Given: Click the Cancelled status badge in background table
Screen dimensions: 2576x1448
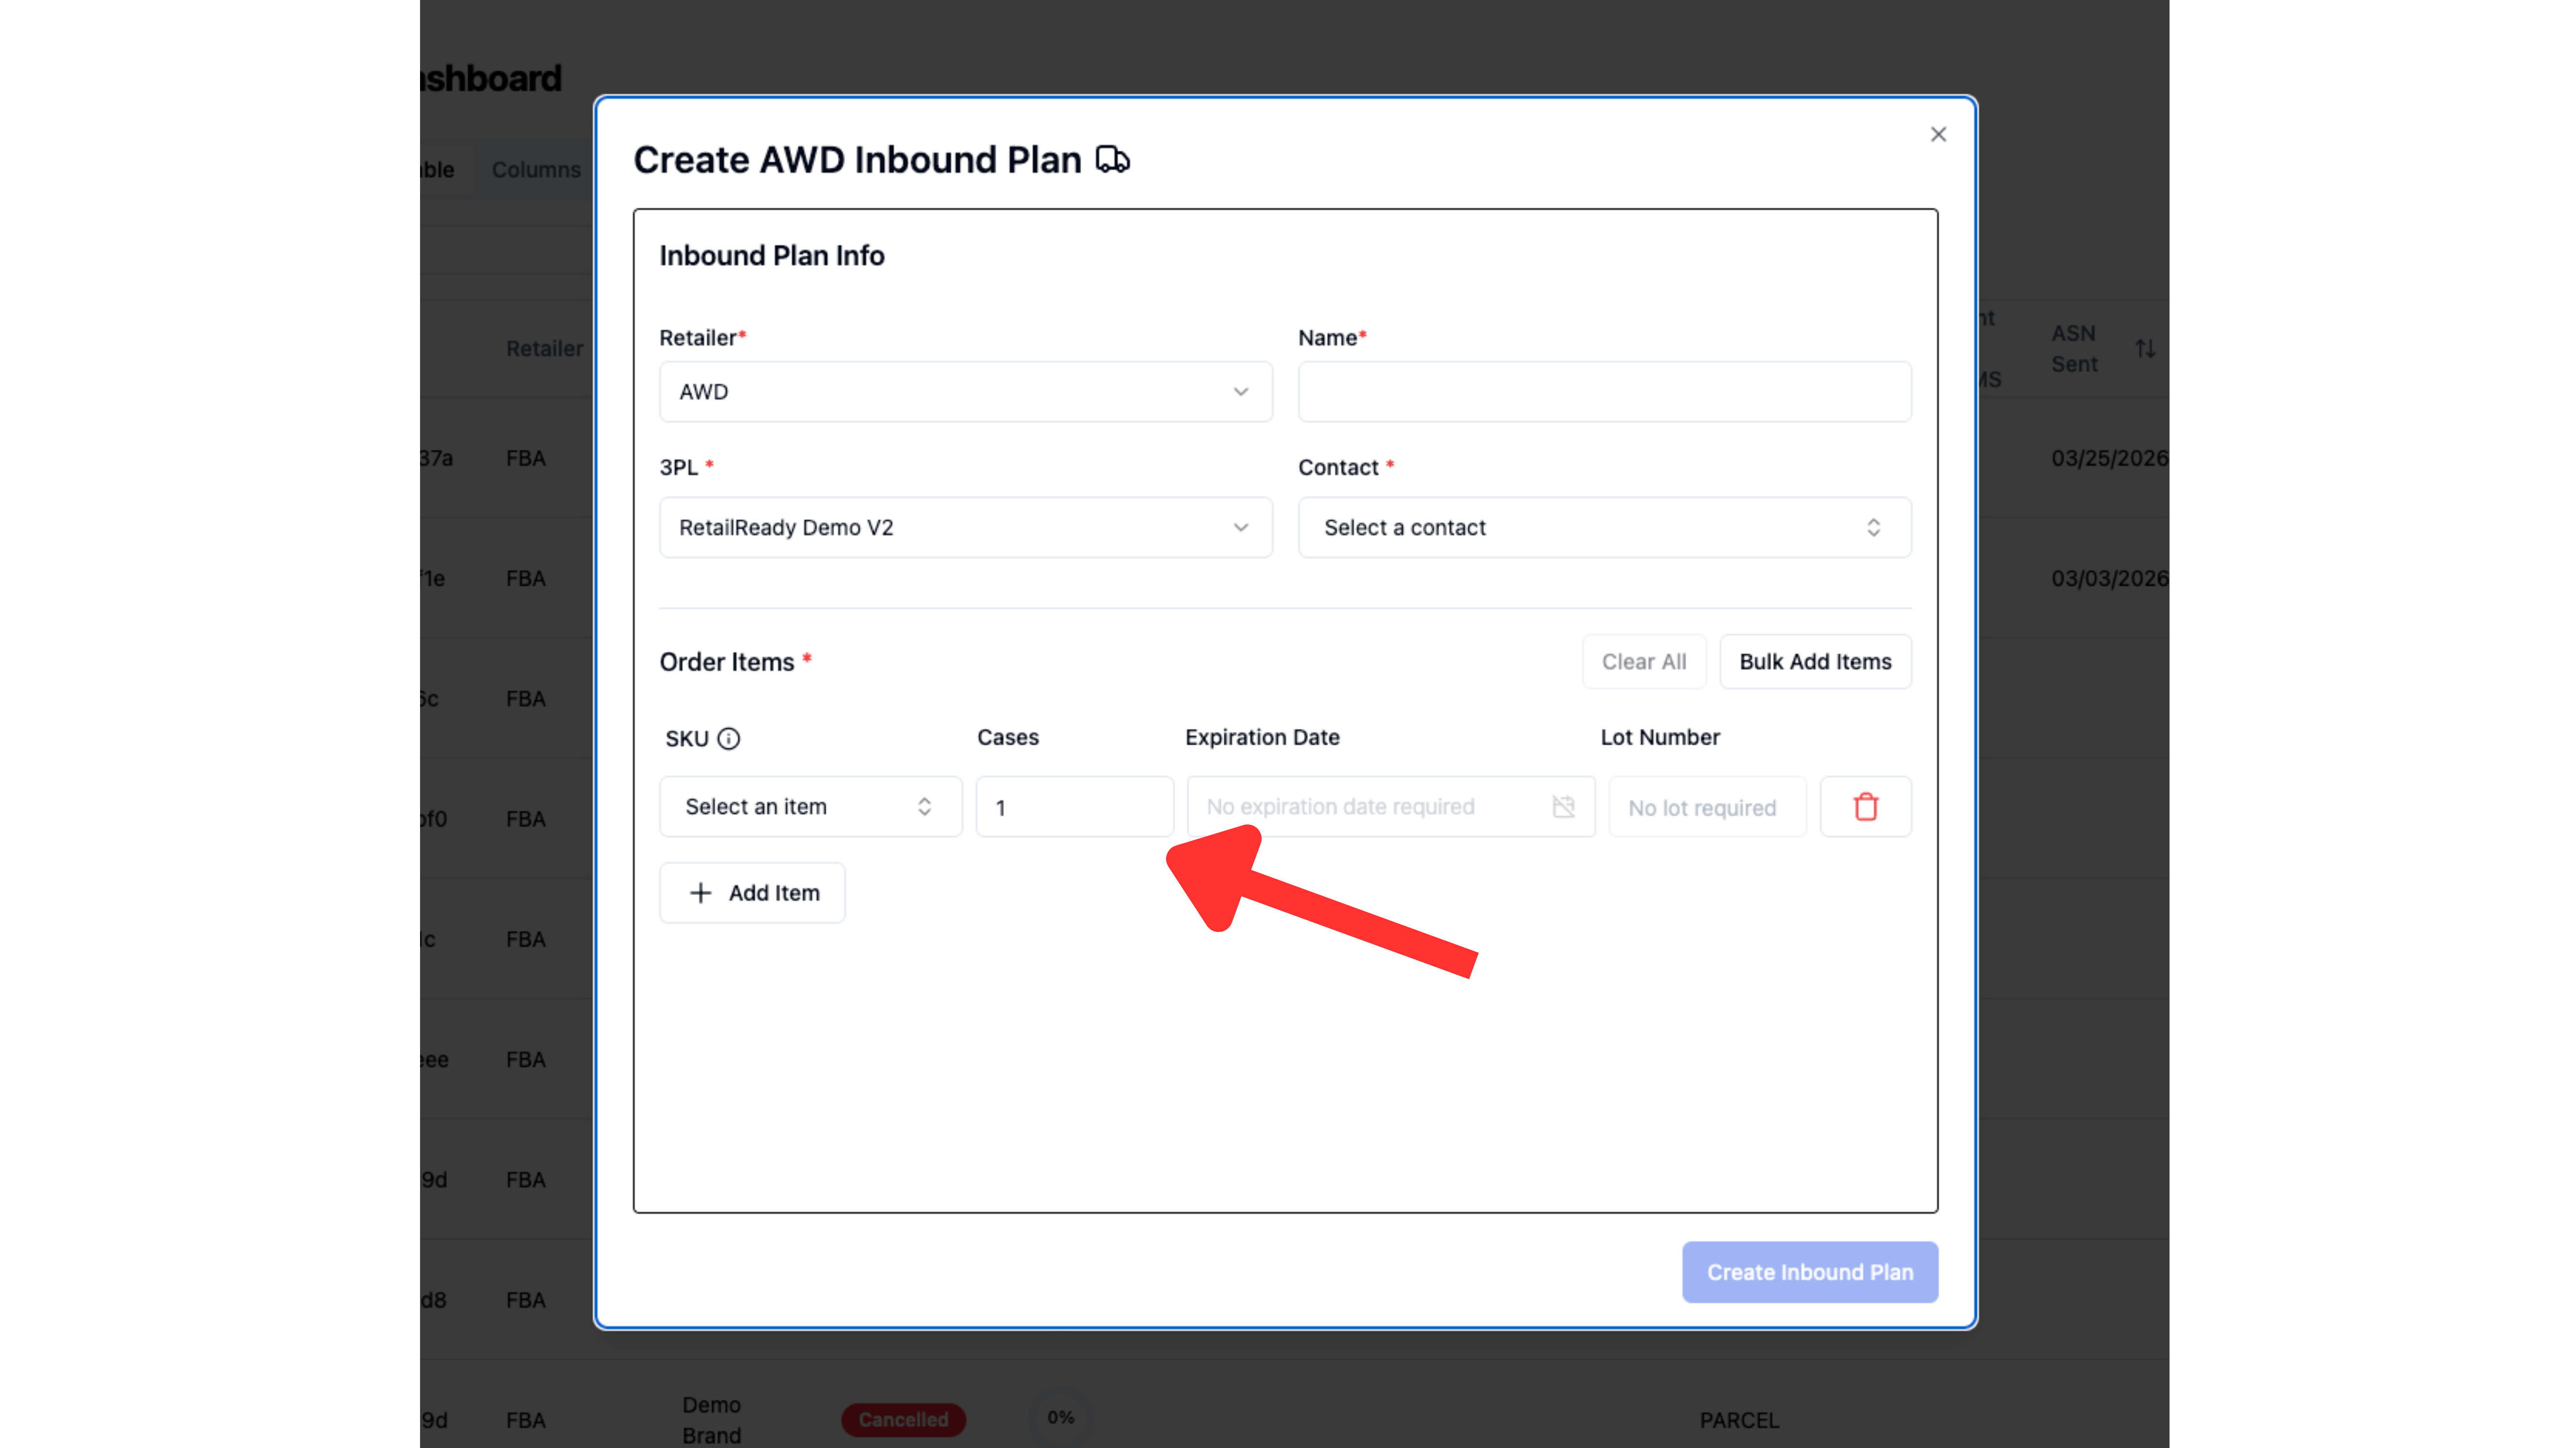Looking at the screenshot, I should [x=903, y=1419].
